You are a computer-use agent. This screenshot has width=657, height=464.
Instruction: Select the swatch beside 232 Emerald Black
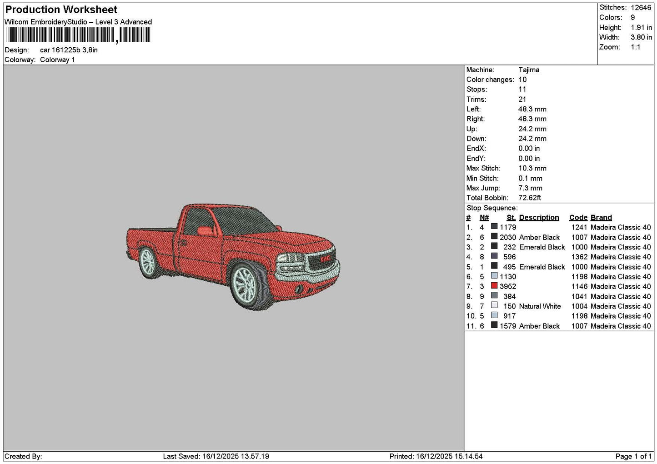[494, 247]
